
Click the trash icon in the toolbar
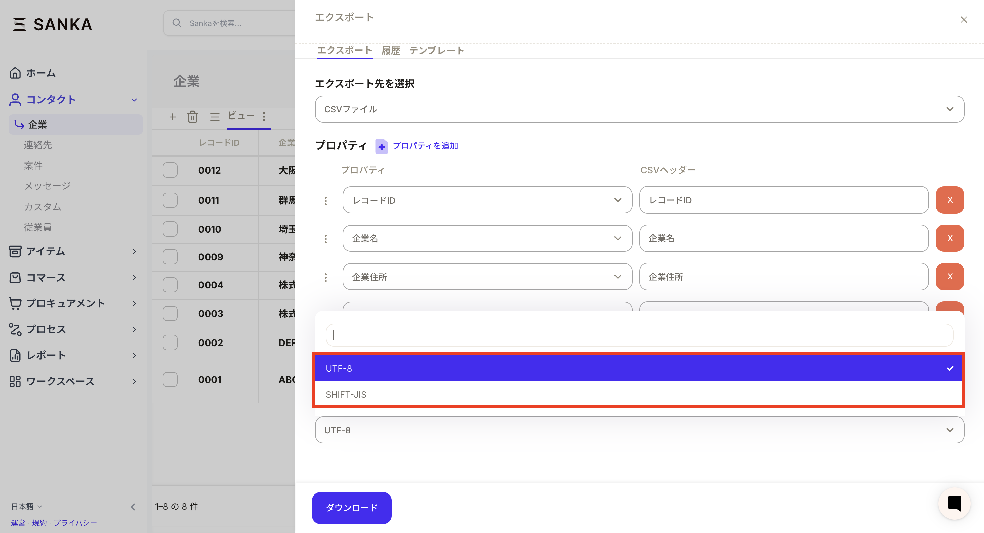click(x=193, y=117)
